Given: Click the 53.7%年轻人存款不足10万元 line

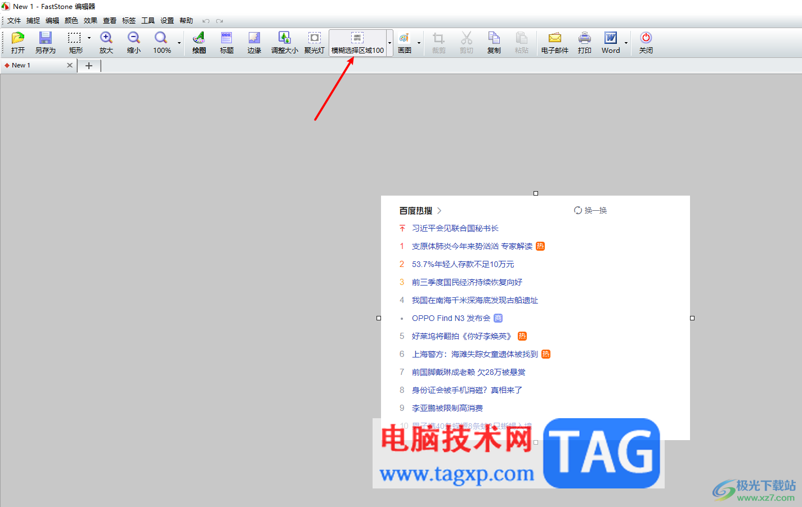Looking at the screenshot, I should [463, 264].
